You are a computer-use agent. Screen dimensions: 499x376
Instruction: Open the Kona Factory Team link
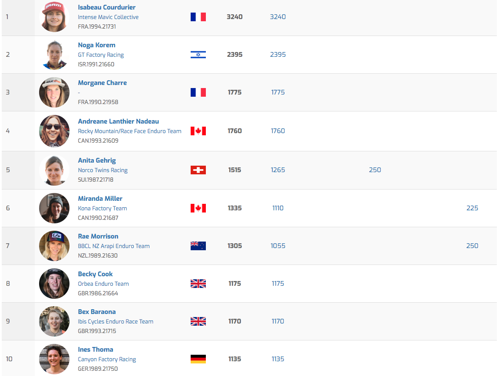pos(102,208)
